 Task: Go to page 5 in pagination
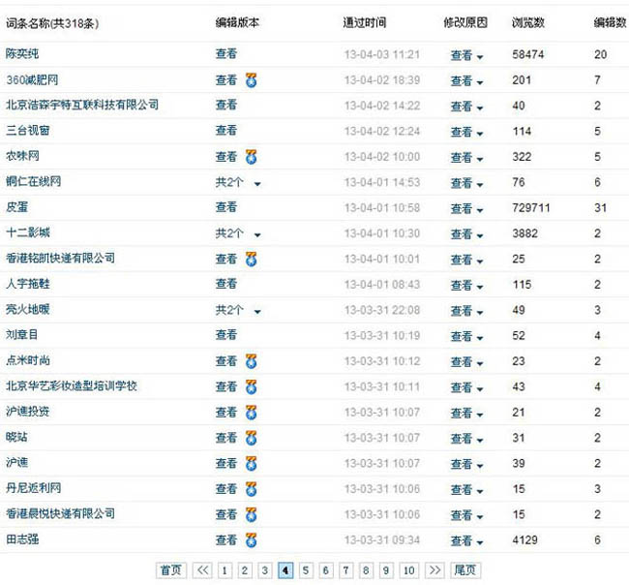tap(305, 570)
